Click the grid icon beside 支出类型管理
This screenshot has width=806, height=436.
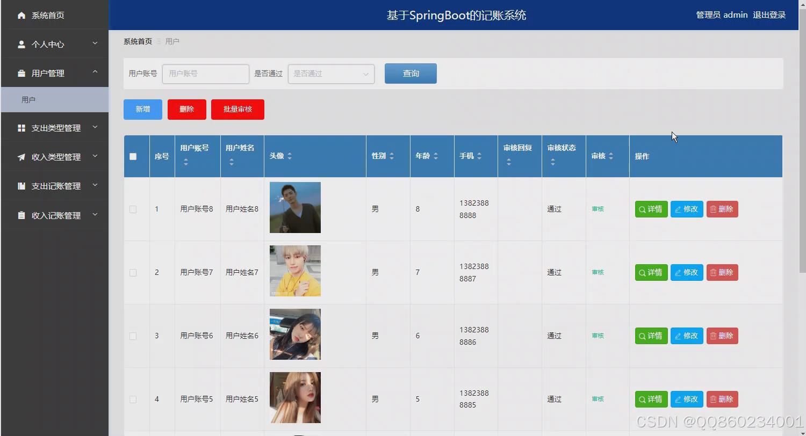tap(21, 128)
